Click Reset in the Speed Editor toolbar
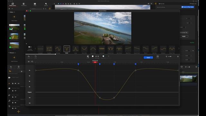 coord(35,57)
